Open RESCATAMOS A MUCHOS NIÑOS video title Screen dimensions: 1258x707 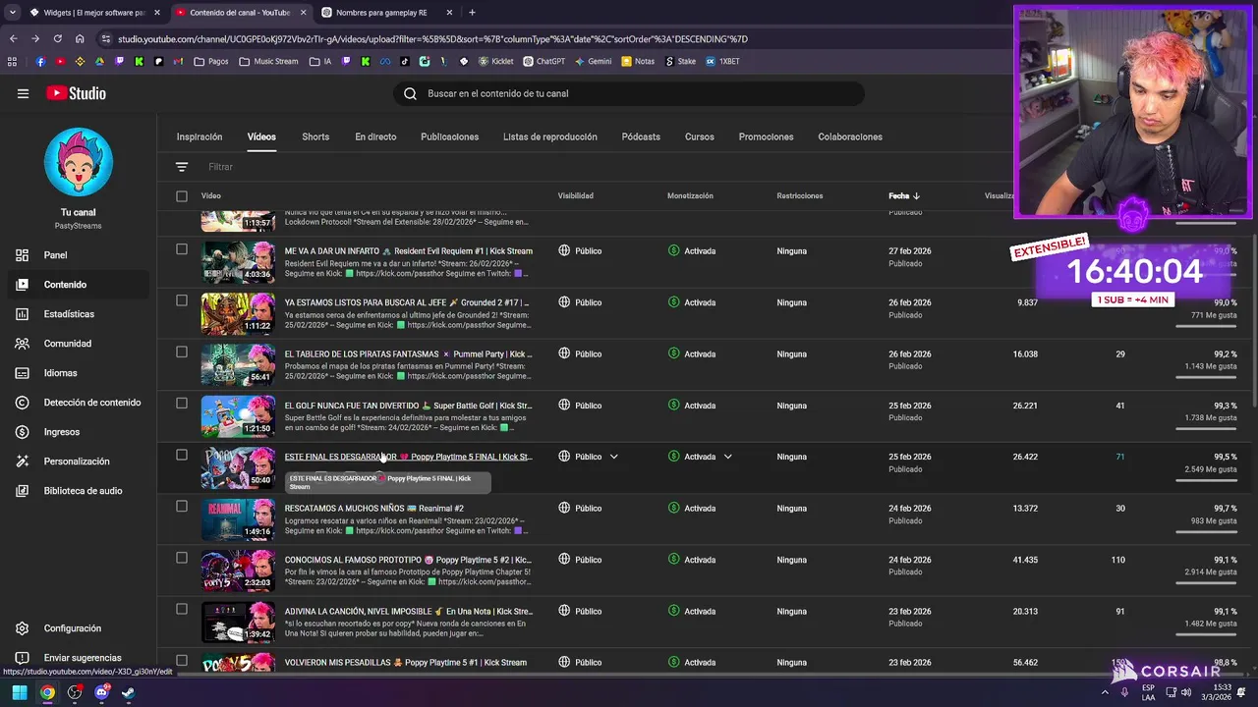click(x=373, y=509)
